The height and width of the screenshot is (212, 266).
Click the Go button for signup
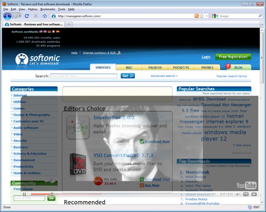pos(51,198)
